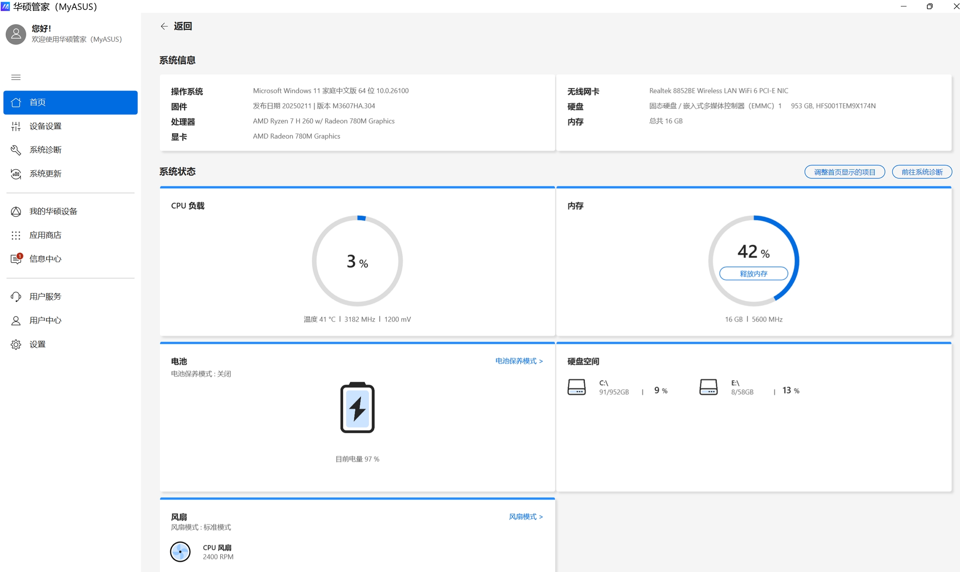The image size is (960, 572).
Task: Expand 电池保养模式 link
Action: (x=519, y=361)
